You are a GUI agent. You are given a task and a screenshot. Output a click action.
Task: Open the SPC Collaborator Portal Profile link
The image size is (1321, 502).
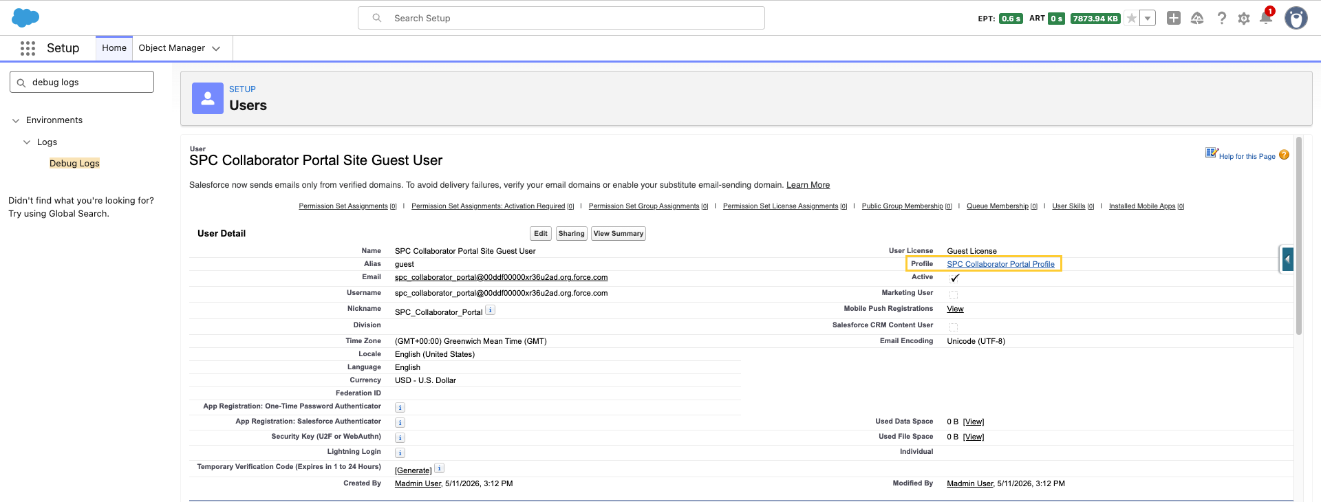[x=1000, y=264]
